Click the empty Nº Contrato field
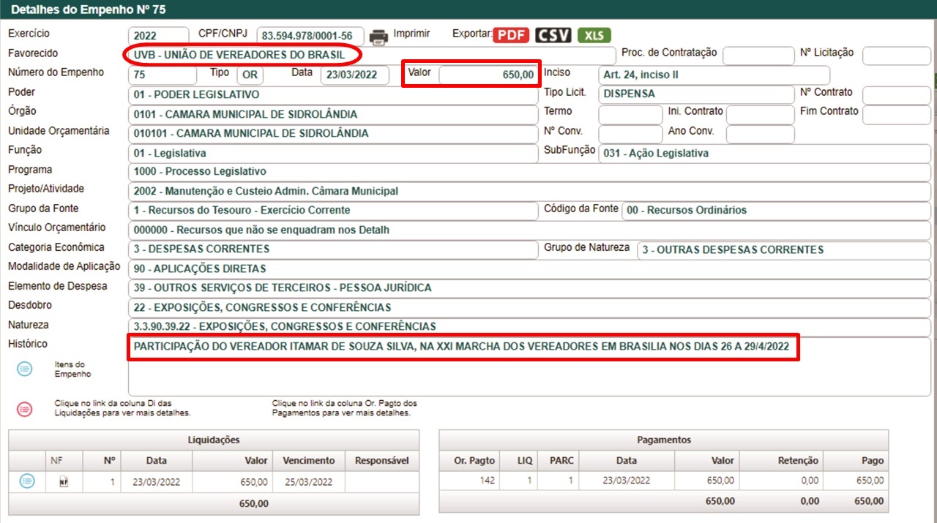937x523 pixels. click(x=896, y=95)
